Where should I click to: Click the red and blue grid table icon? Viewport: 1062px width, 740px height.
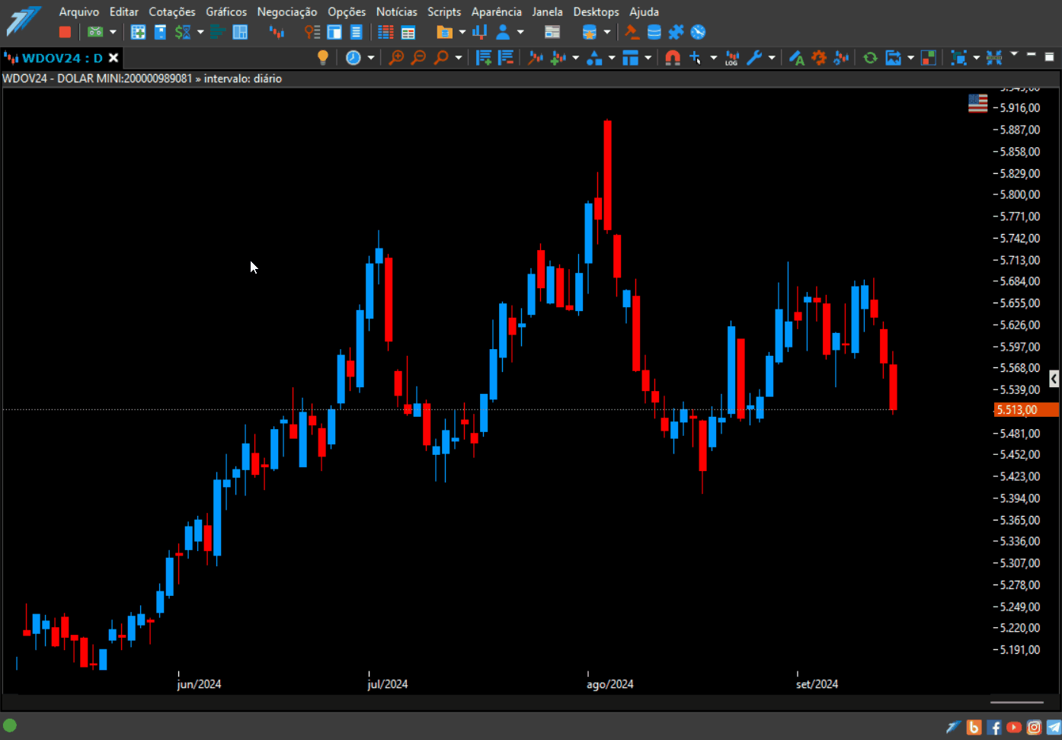[385, 32]
